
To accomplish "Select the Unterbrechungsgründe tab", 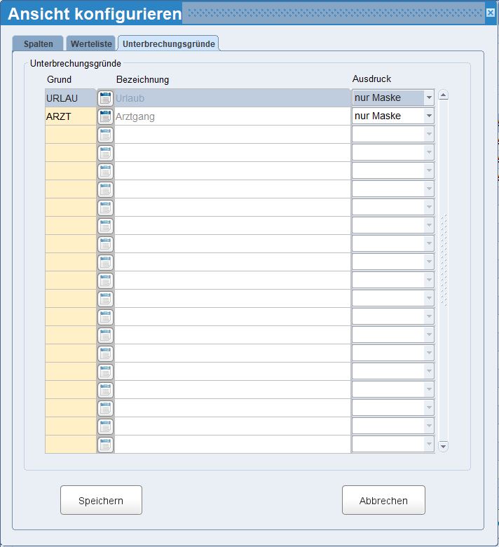I will click(168, 43).
